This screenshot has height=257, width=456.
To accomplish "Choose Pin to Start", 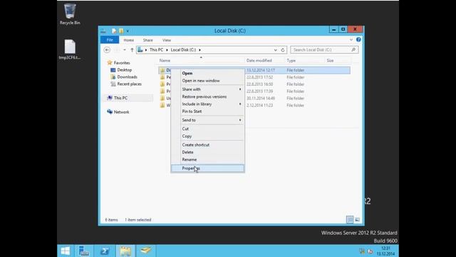I will pyautogui.click(x=207, y=111).
